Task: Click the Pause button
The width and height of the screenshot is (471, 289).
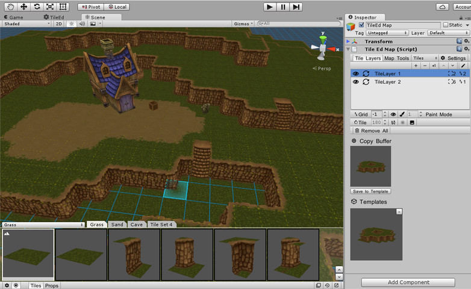Action: pos(283,7)
